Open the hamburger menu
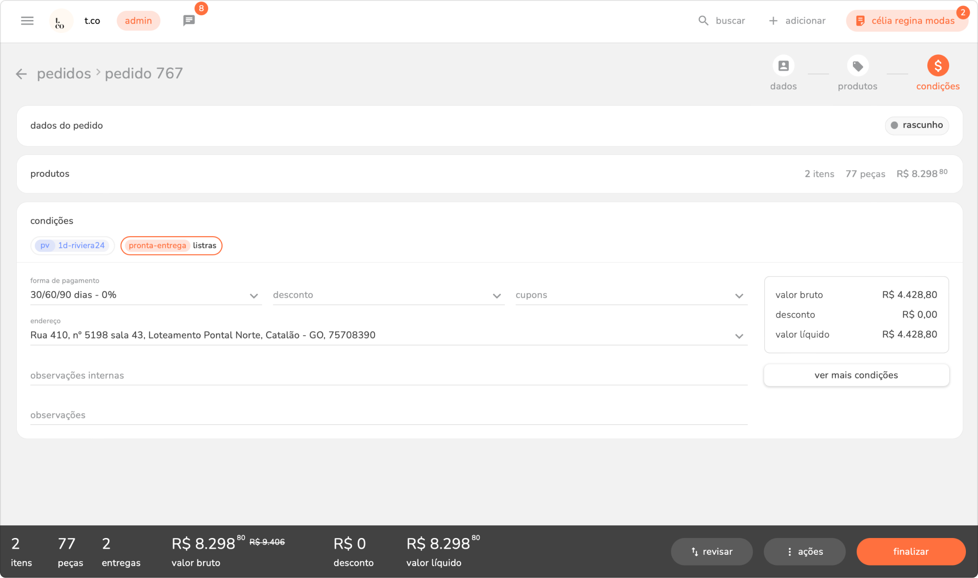978x578 pixels. click(27, 21)
